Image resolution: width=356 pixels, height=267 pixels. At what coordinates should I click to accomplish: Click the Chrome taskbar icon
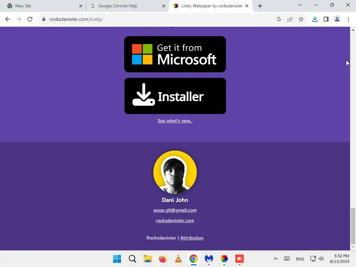point(193,259)
